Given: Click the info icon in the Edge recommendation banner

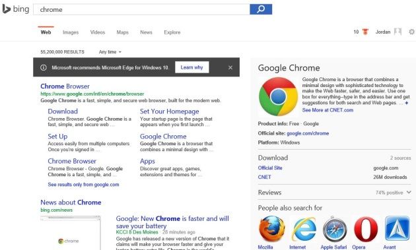Looking at the screenshot, I should pyautogui.click(x=44, y=67).
